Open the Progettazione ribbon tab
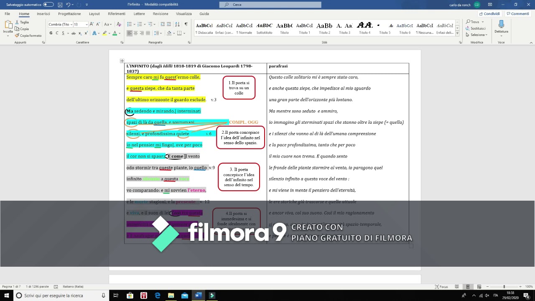 click(x=69, y=14)
